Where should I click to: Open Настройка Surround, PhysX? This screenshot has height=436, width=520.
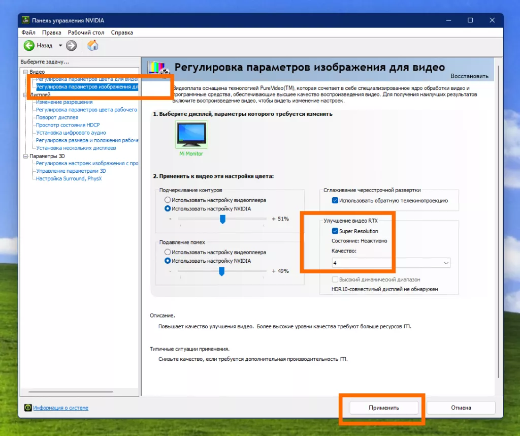69,178
